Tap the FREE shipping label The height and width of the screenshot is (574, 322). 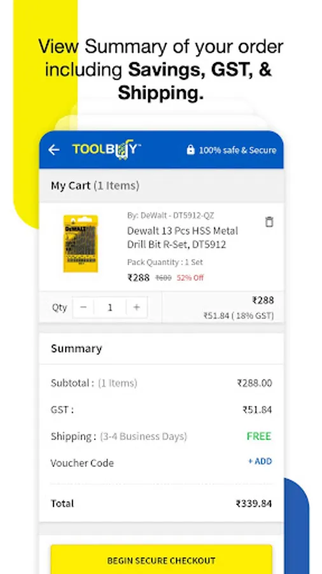click(259, 436)
